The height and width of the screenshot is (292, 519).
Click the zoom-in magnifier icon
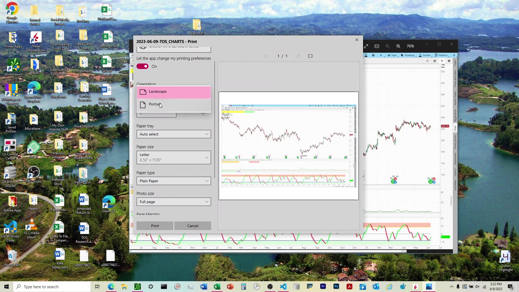point(398,46)
